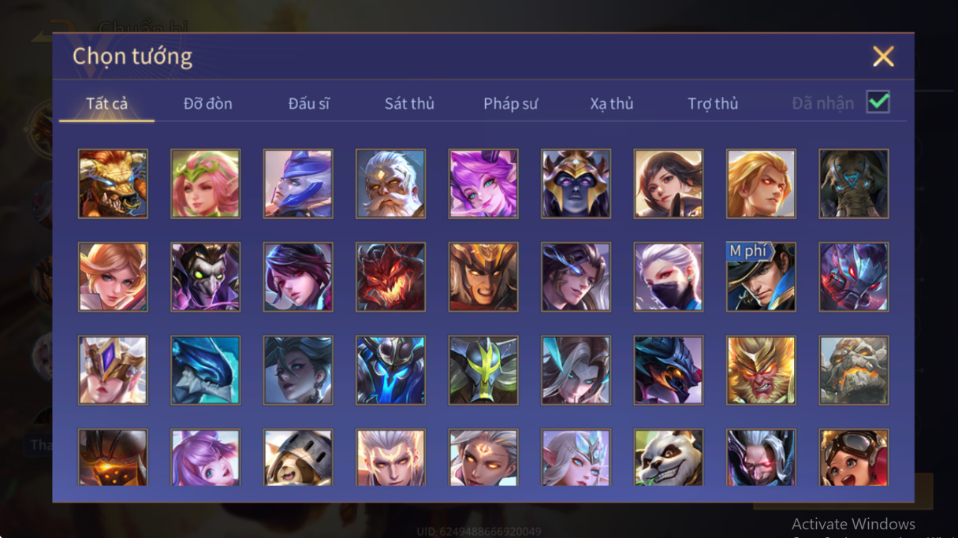The width and height of the screenshot is (958, 538).
Task: Choose the stone rock golem hero
Action: pos(854,370)
